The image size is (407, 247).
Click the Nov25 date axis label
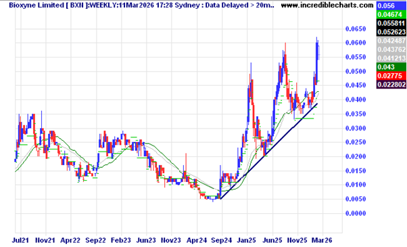click(297, 240)
